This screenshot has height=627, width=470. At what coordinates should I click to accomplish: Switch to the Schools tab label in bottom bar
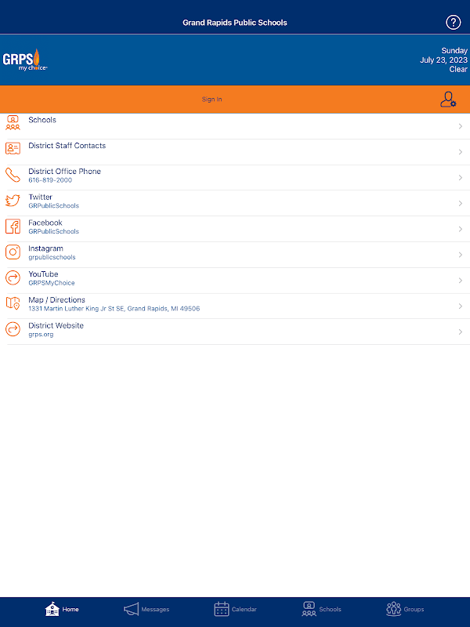click(330, 610)
